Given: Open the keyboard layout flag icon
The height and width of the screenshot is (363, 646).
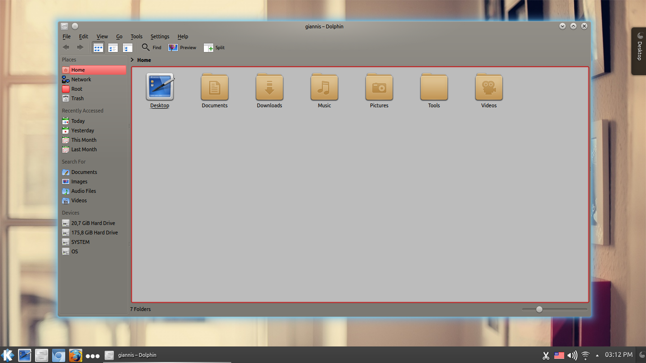Looking at the screenshot, I should (x=559, y=355).
